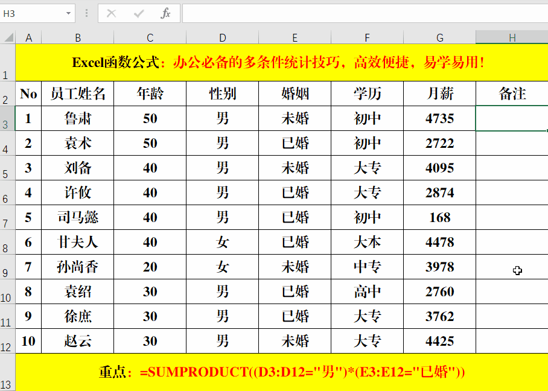Select the name cell '许攸'

[x=78, y=192]
